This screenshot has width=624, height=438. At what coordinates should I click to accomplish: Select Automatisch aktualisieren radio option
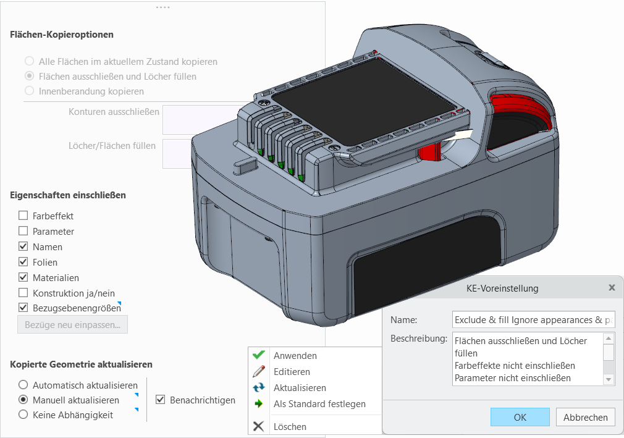23,385
